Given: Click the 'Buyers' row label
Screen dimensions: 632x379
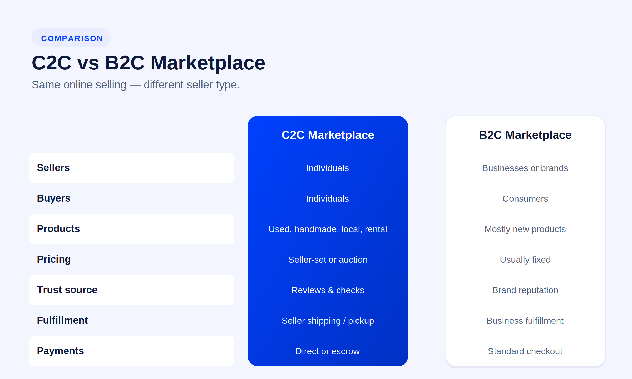Looking at the screenshot, I should pos(54,198).
